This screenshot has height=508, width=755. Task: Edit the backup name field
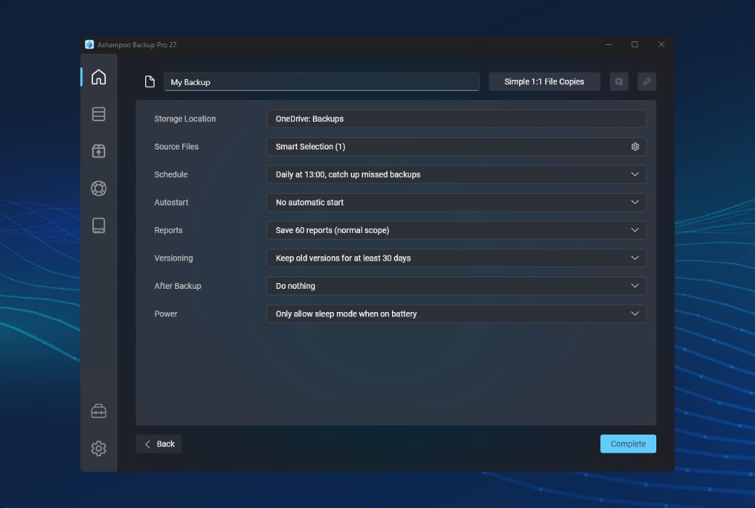(x=322, y=81)
